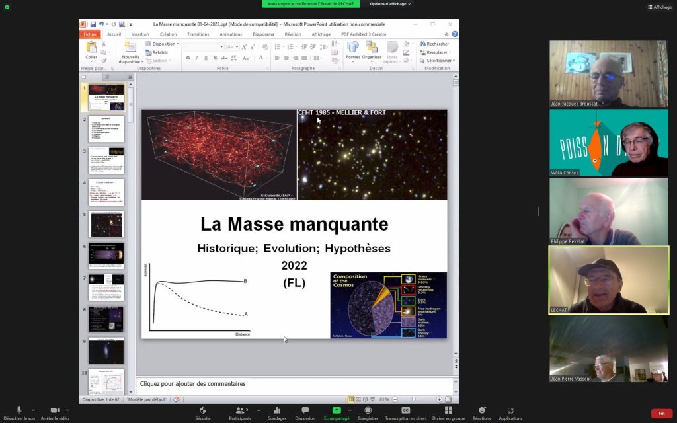Image resolution: width=677 pixels, height=423 pixels.
Task: Start slideshow view from status bar
Action: (x=372, y=400)
